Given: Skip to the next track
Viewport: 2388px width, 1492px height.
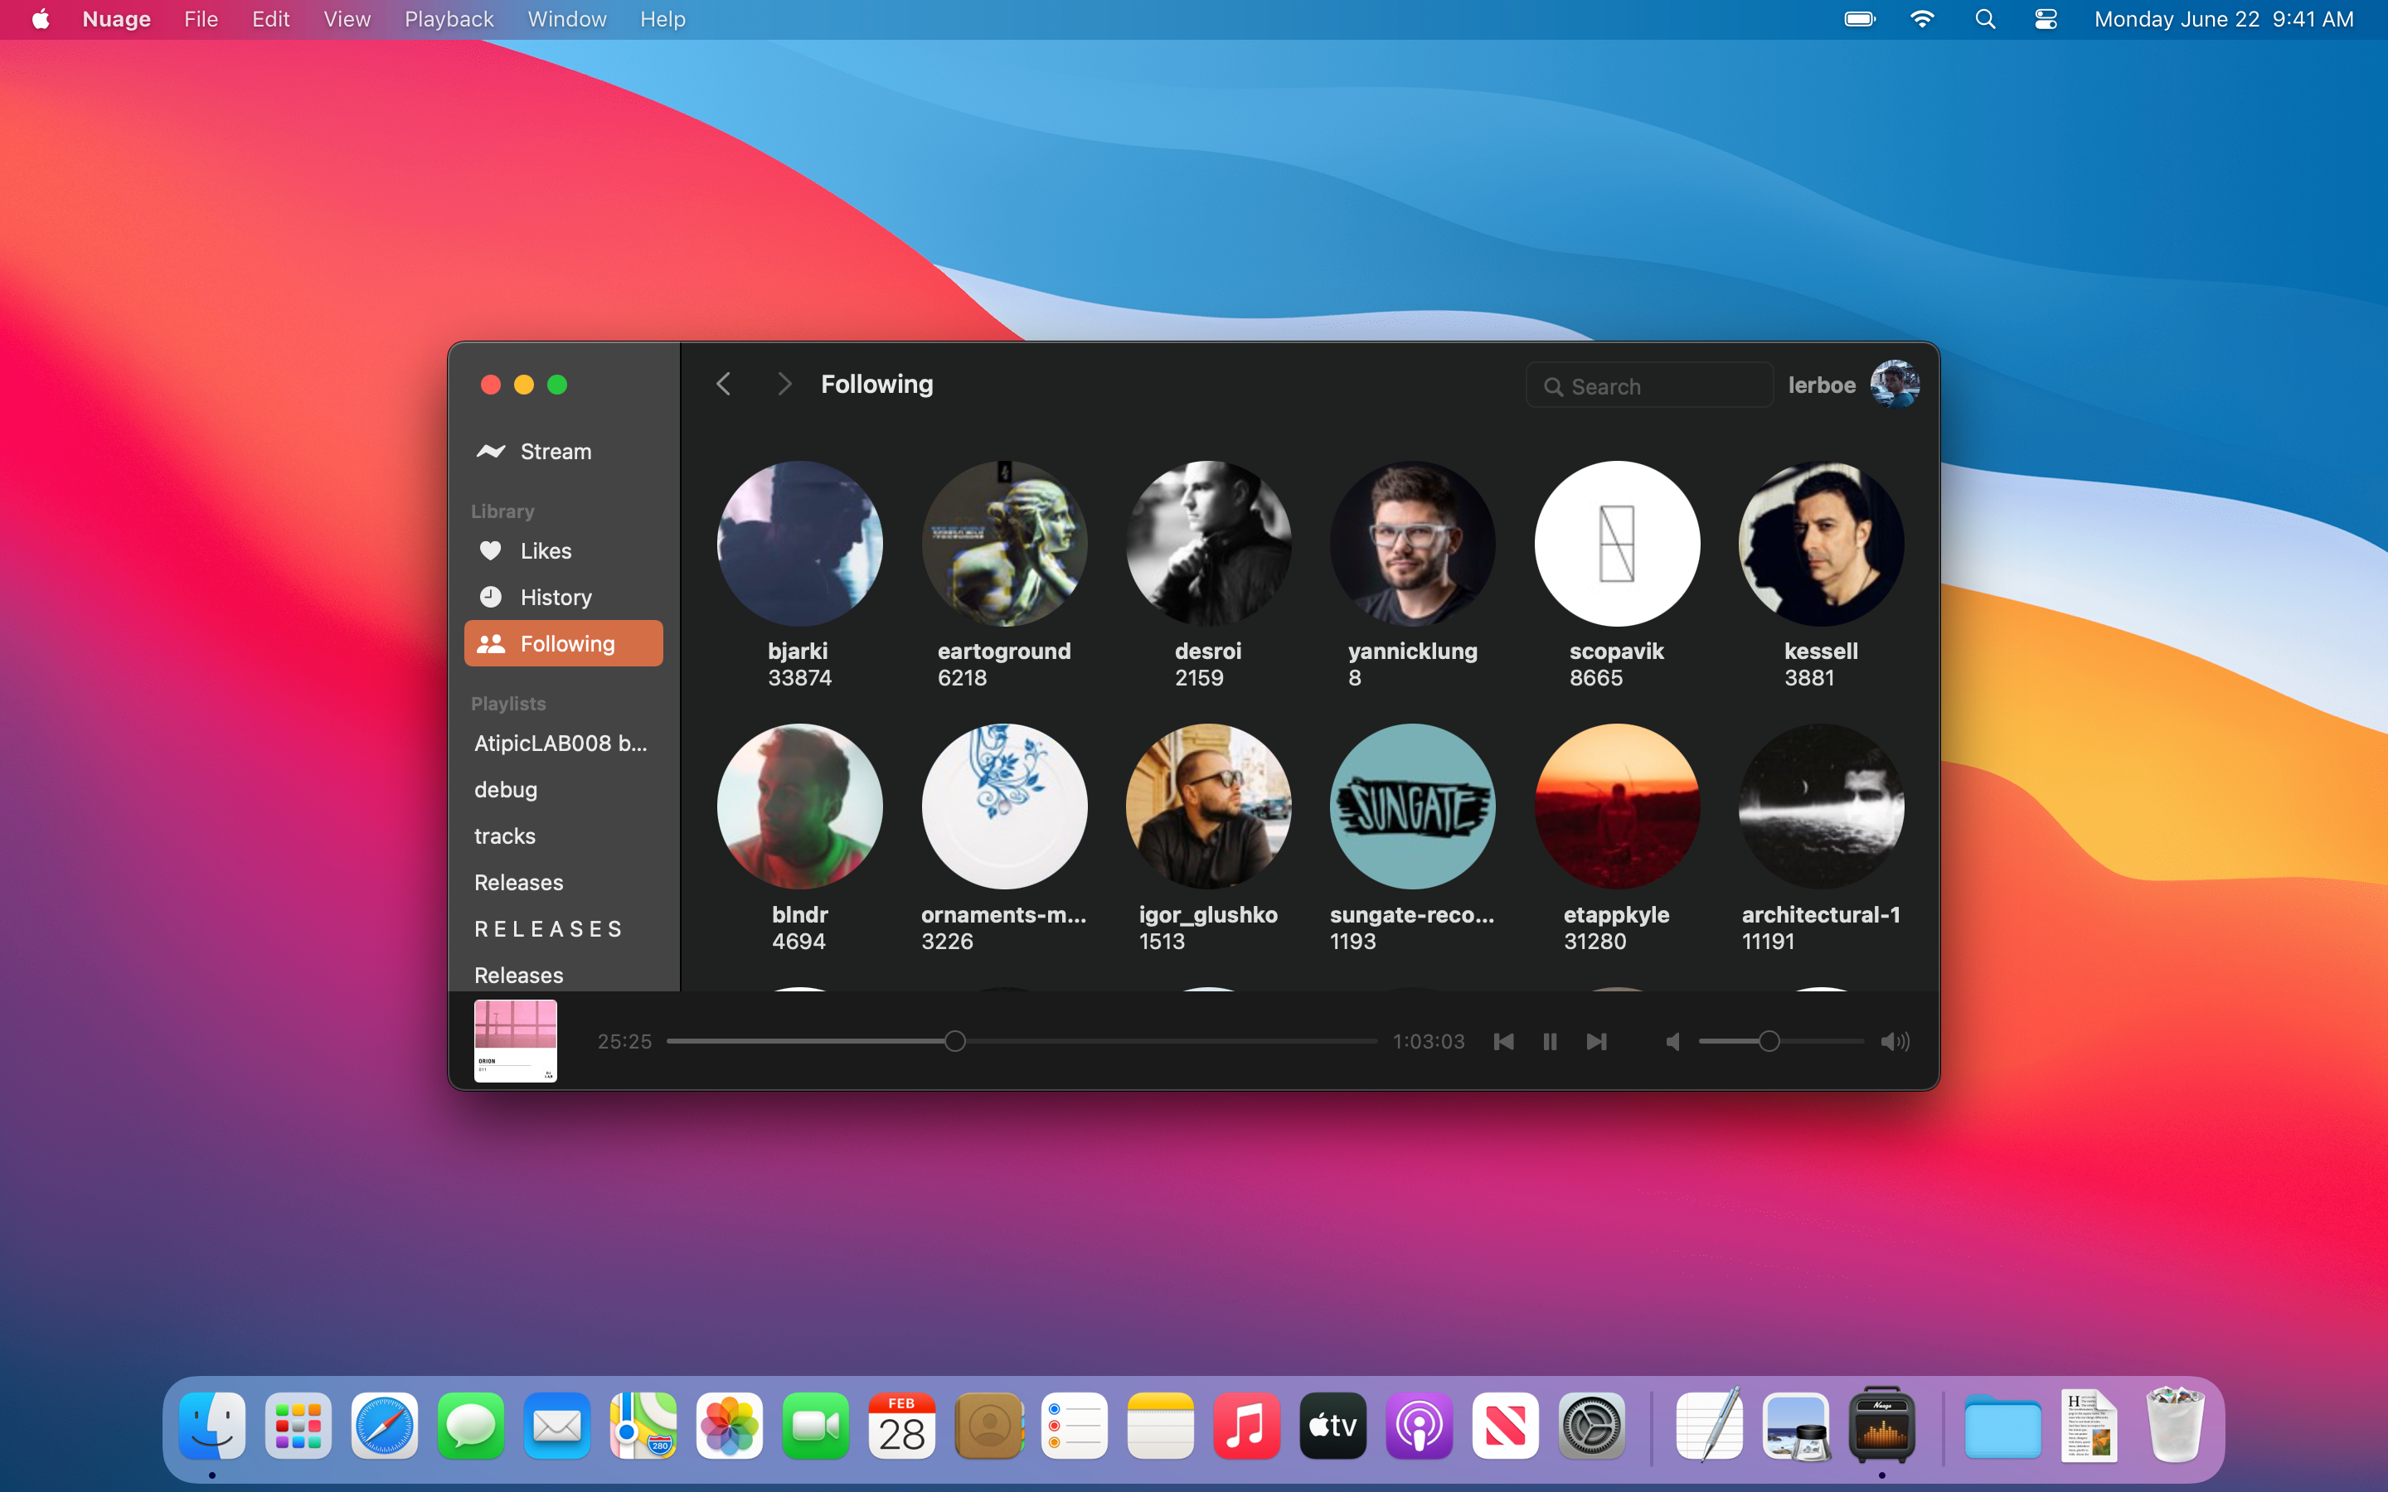Looking at the screenshot, I should tap(1595, 1041).
